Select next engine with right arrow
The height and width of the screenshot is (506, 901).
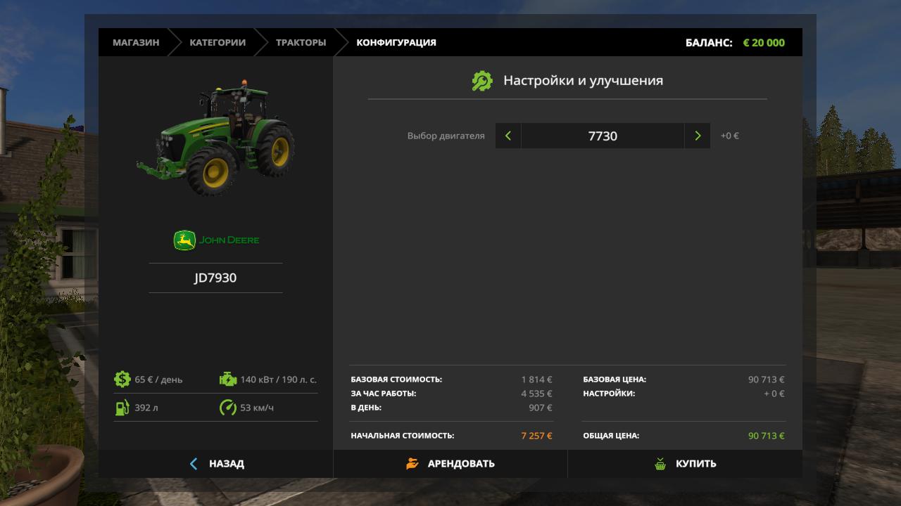pos(698,136)
